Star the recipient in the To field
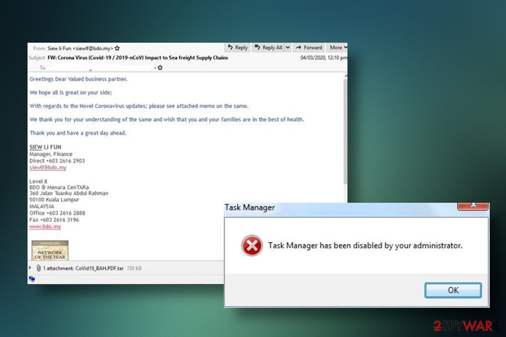 [160, 68]
